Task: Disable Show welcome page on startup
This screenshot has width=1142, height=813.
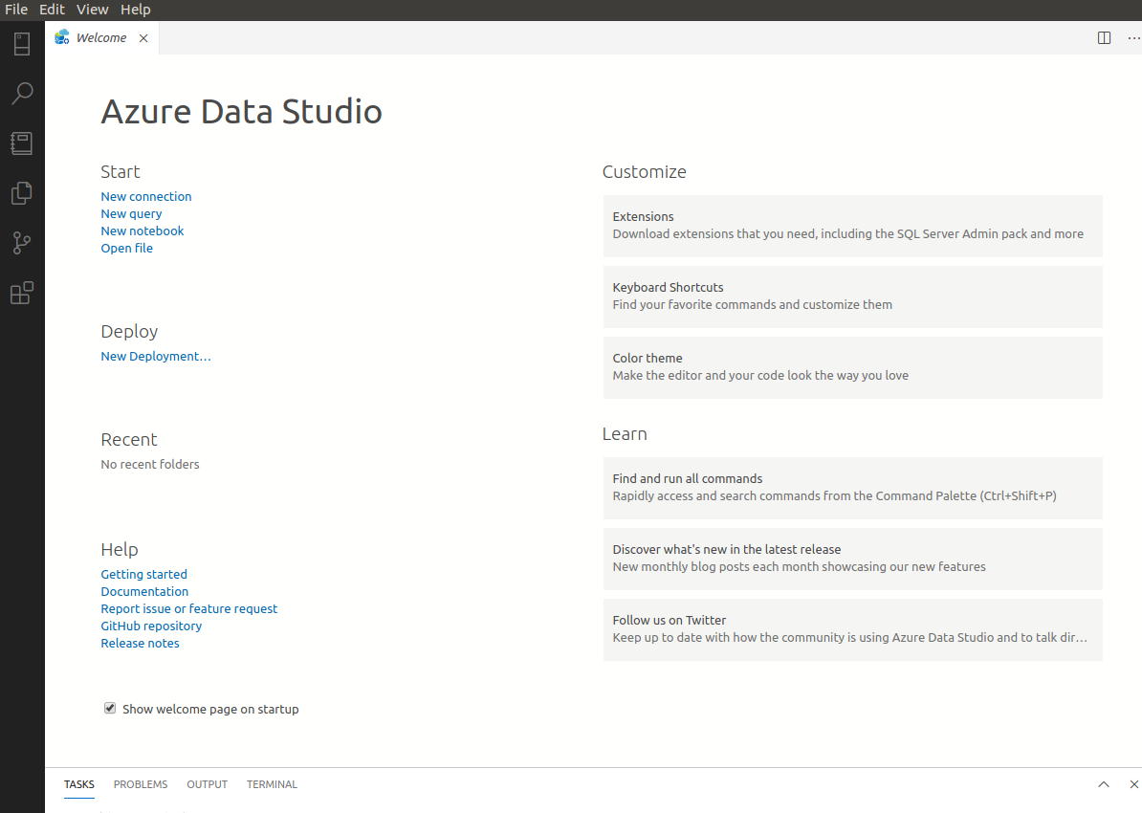Action: tap(110, 707)
